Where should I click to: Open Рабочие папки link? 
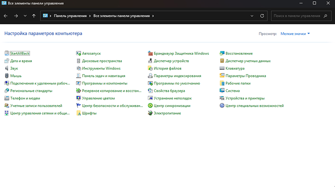tap(238, 83)
